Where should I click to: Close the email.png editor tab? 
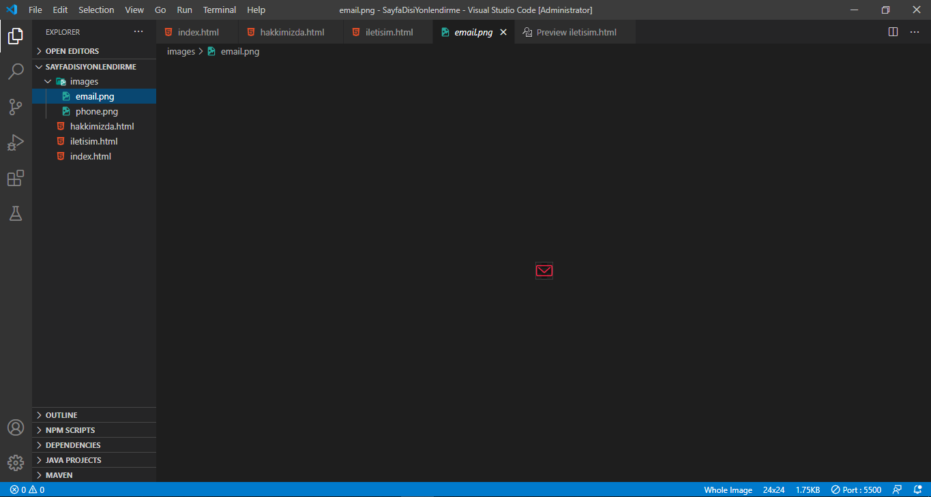[x=503, y=32]
